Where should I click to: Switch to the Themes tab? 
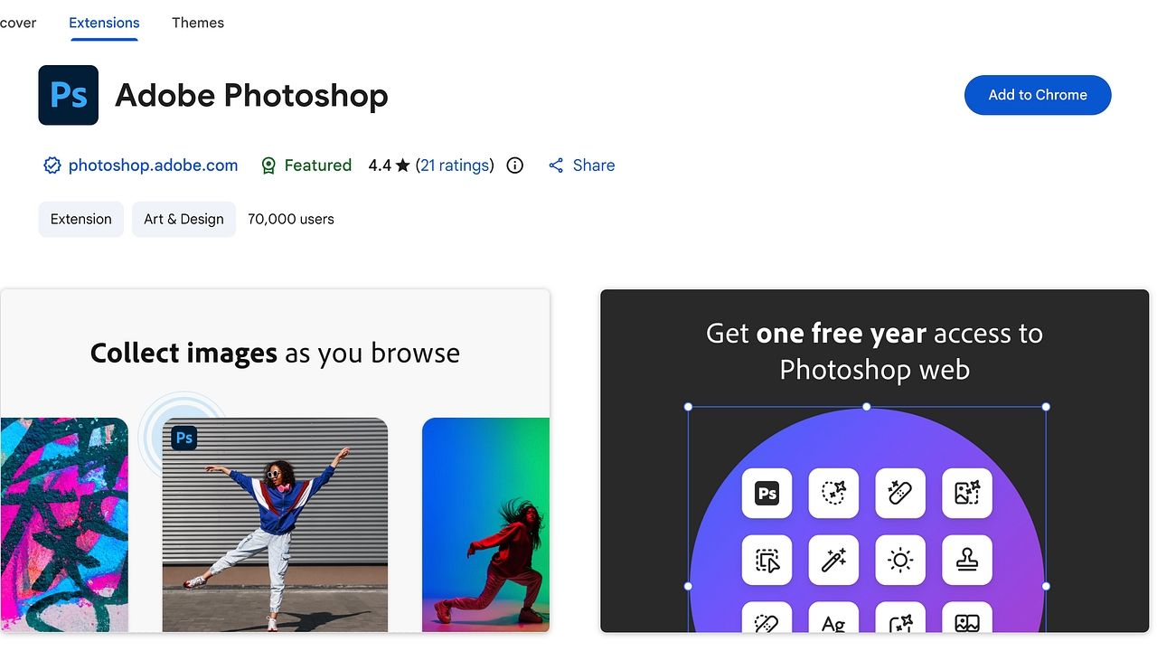198,23
